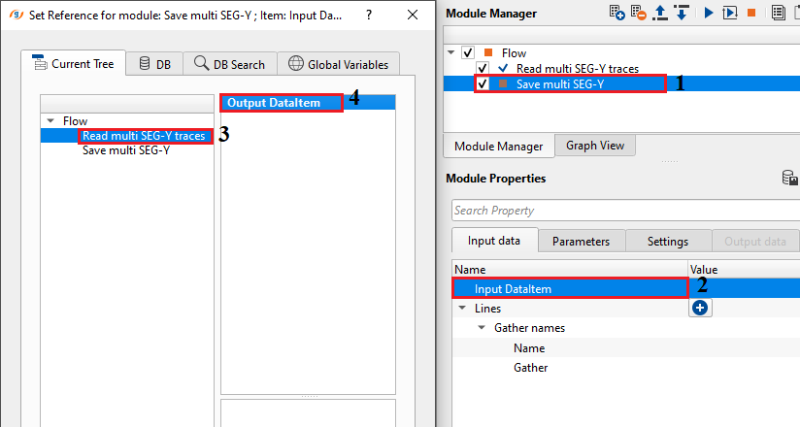Select the Flow item in Current Tree

click(x=75, y=121)
